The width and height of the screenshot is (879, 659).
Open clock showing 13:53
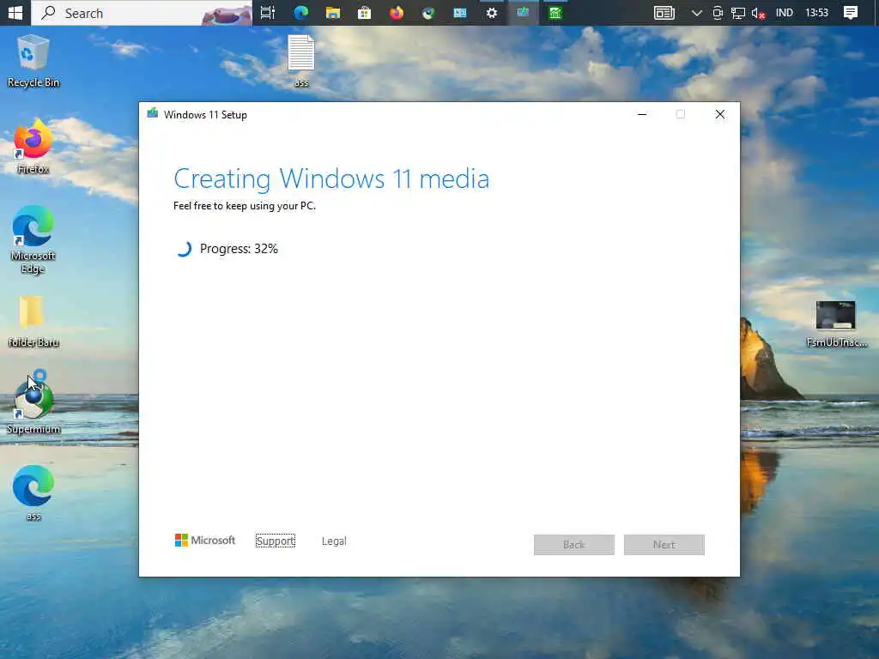[x=816, y=12]
